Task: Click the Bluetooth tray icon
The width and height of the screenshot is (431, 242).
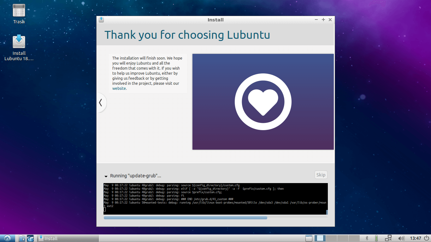Action: (367, 238)
